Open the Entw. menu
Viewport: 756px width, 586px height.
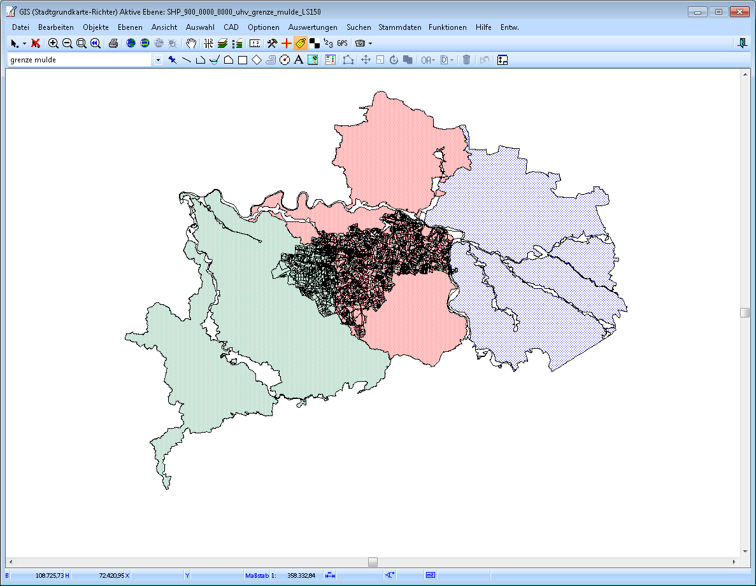(x=510, y=27)
